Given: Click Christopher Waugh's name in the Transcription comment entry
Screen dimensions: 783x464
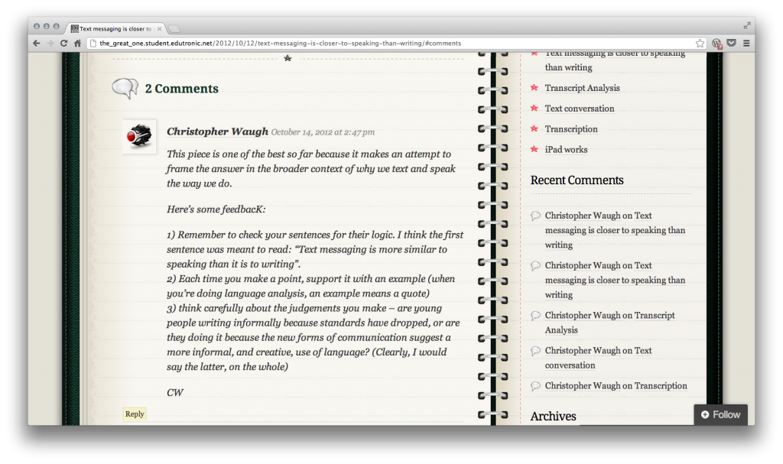Looking at the screenshot, I should [582, 385].
